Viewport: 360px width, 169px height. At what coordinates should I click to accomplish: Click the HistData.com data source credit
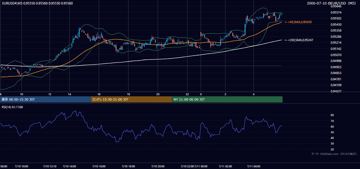[334, 154]
